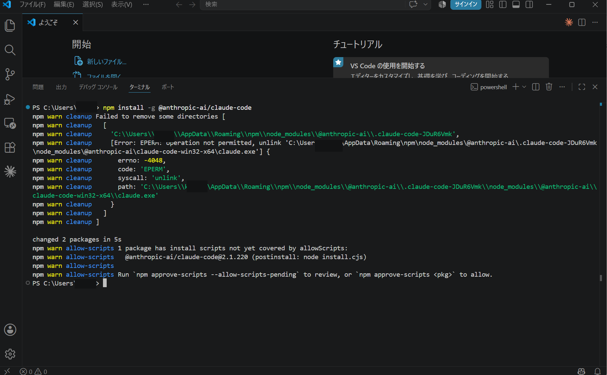Click the 新しいファイル... link

107,61
